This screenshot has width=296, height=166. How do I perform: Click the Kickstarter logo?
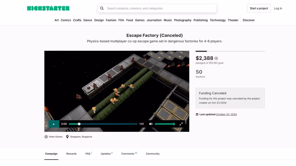(48, 8)
